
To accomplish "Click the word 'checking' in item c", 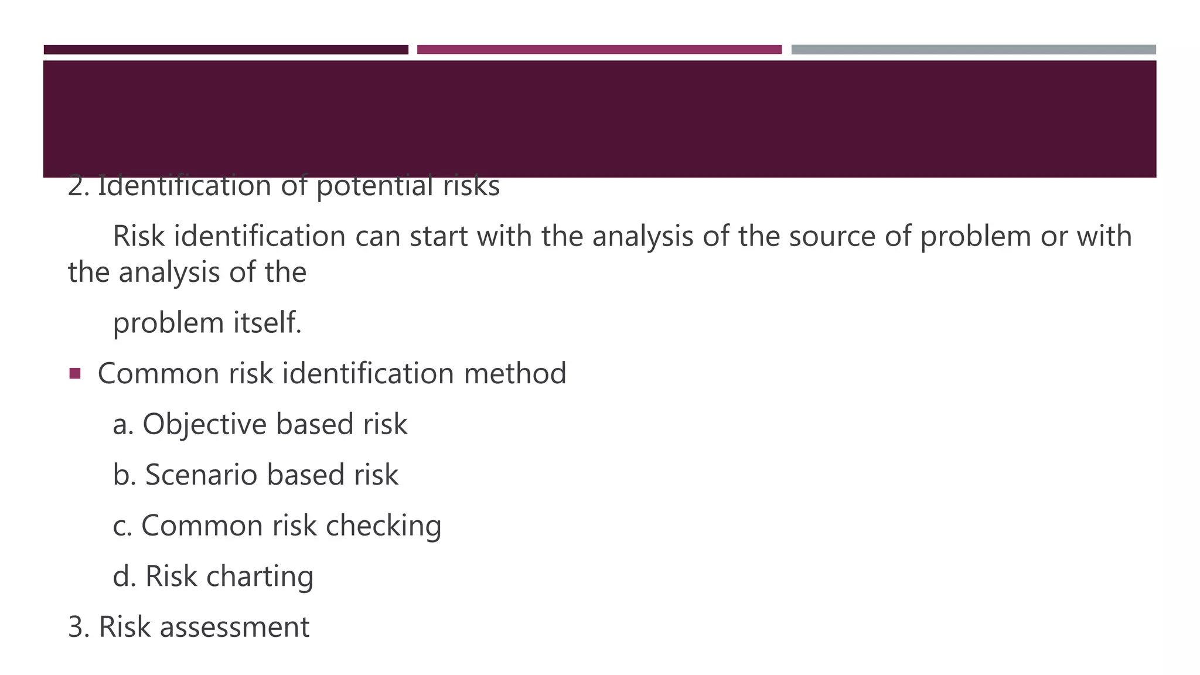I will [x=384, y=526].
